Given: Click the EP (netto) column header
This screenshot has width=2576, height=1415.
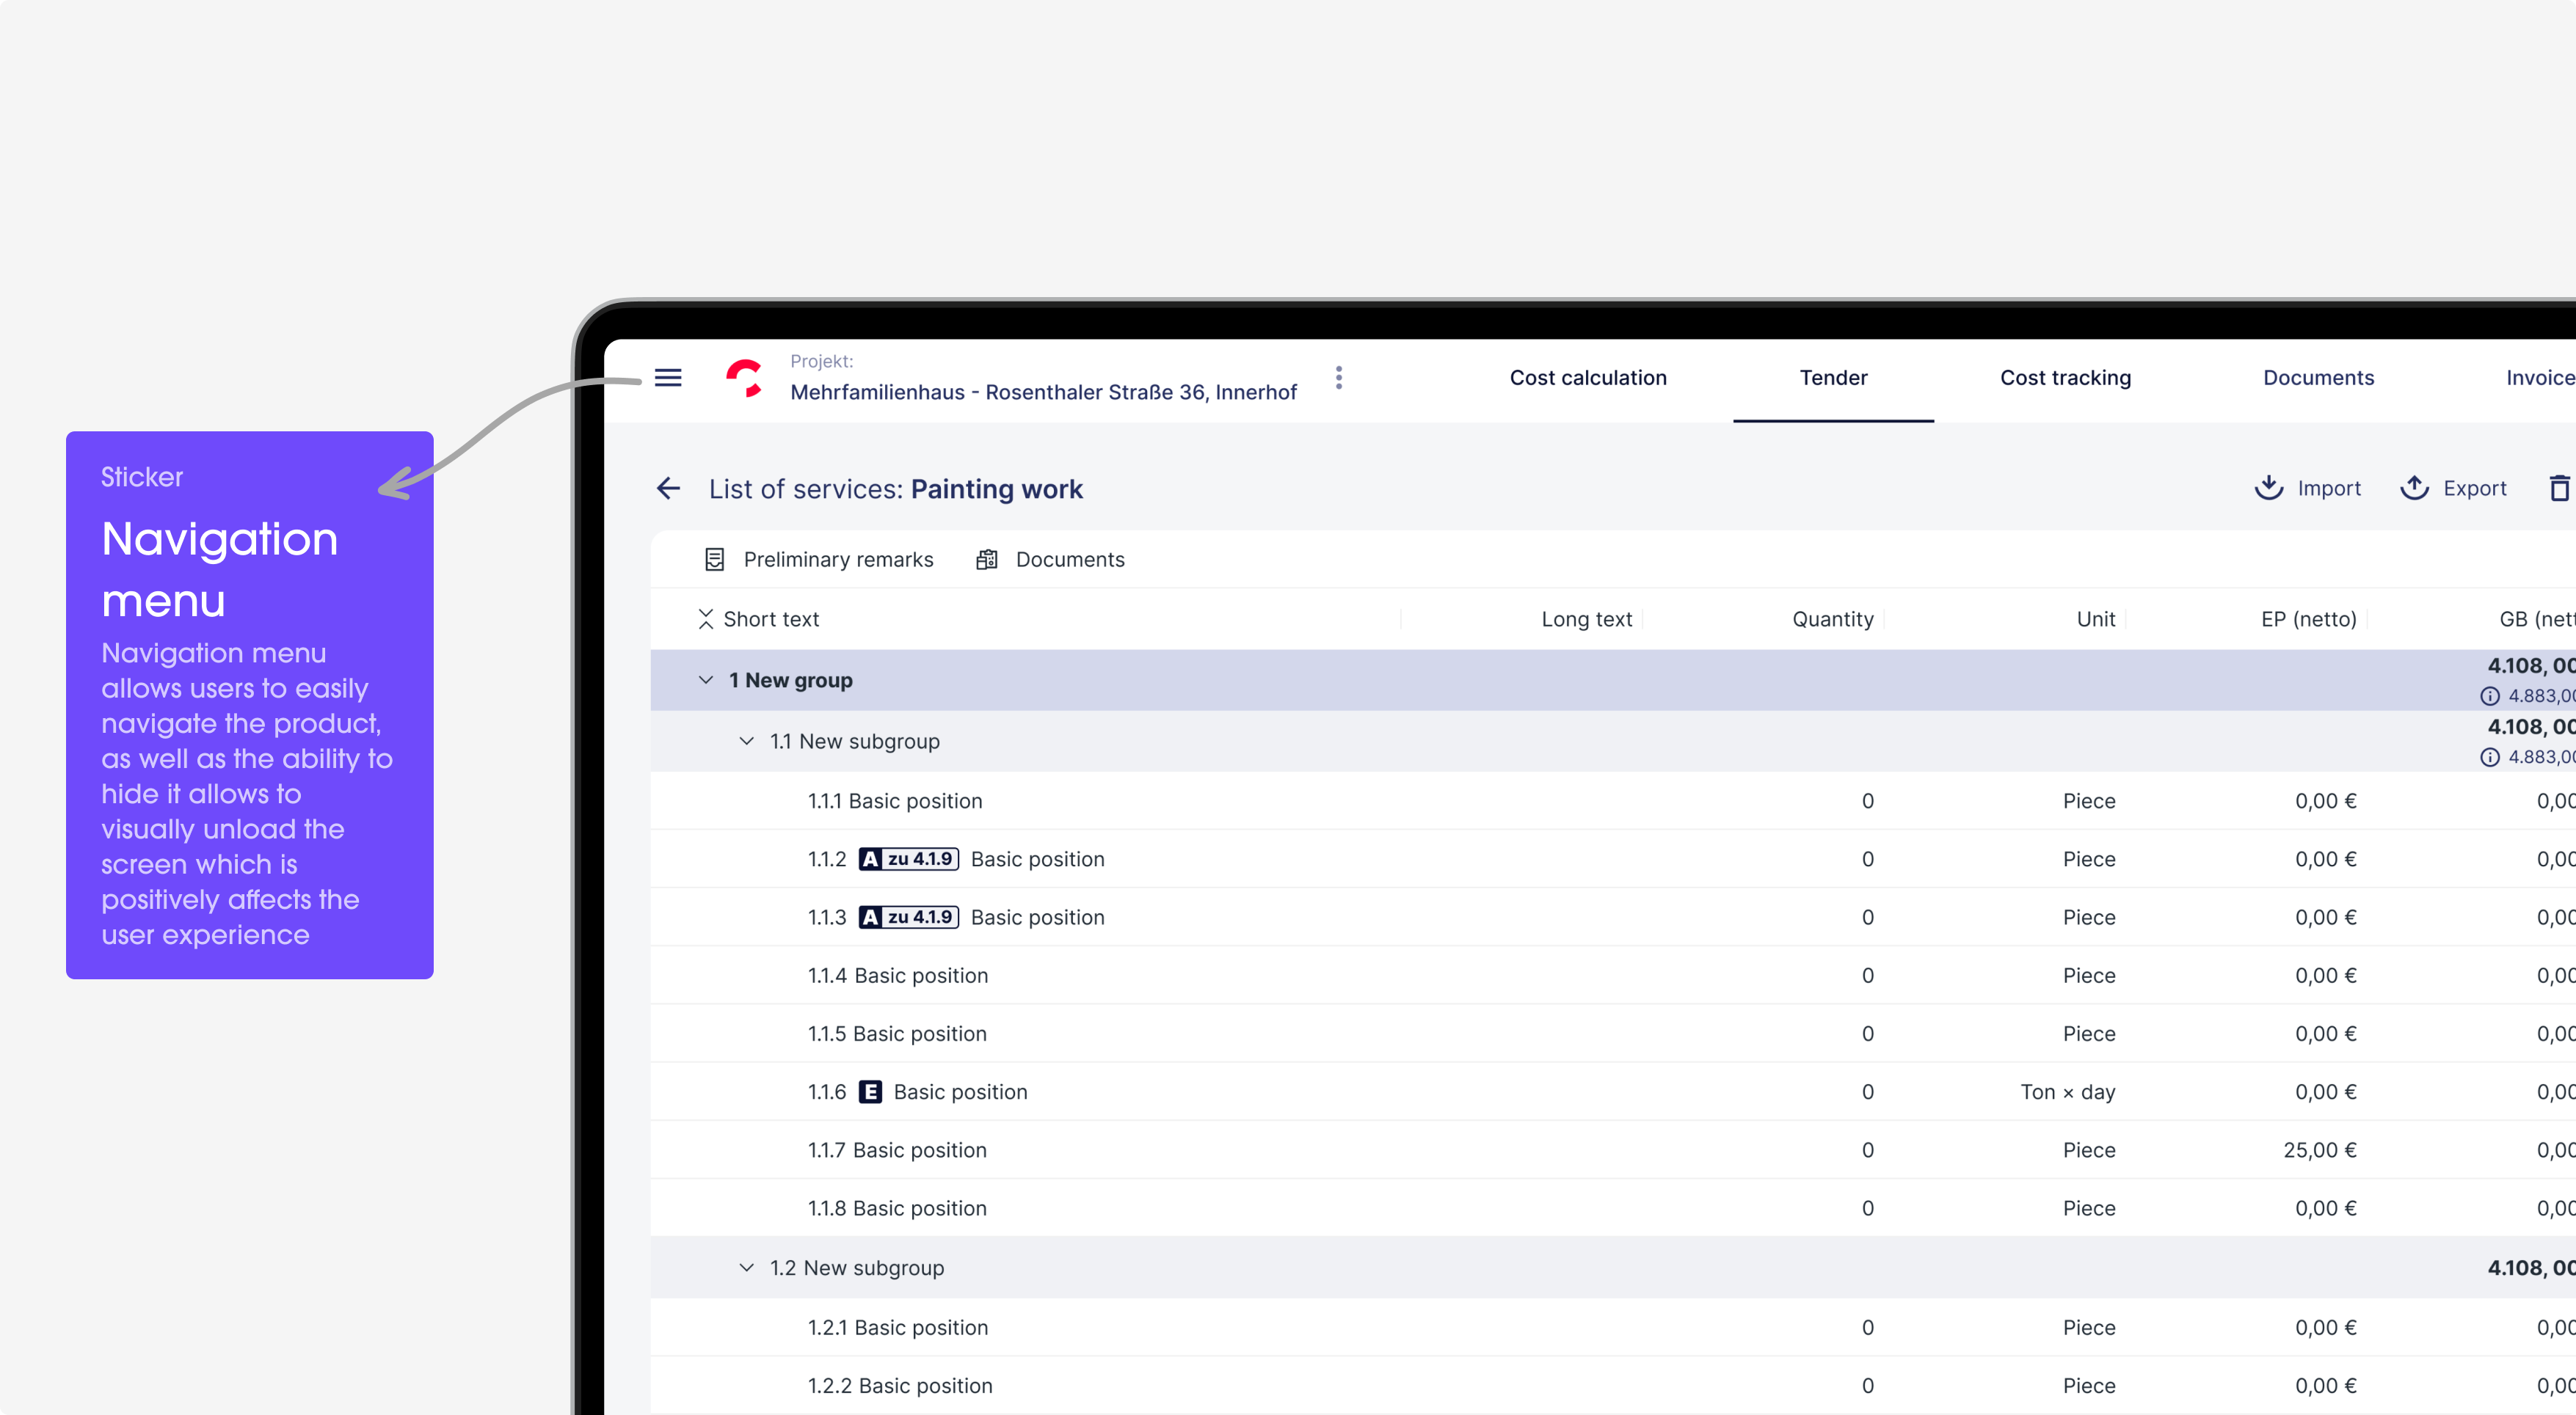Looking at the screenshot, I should (2309, 620).
